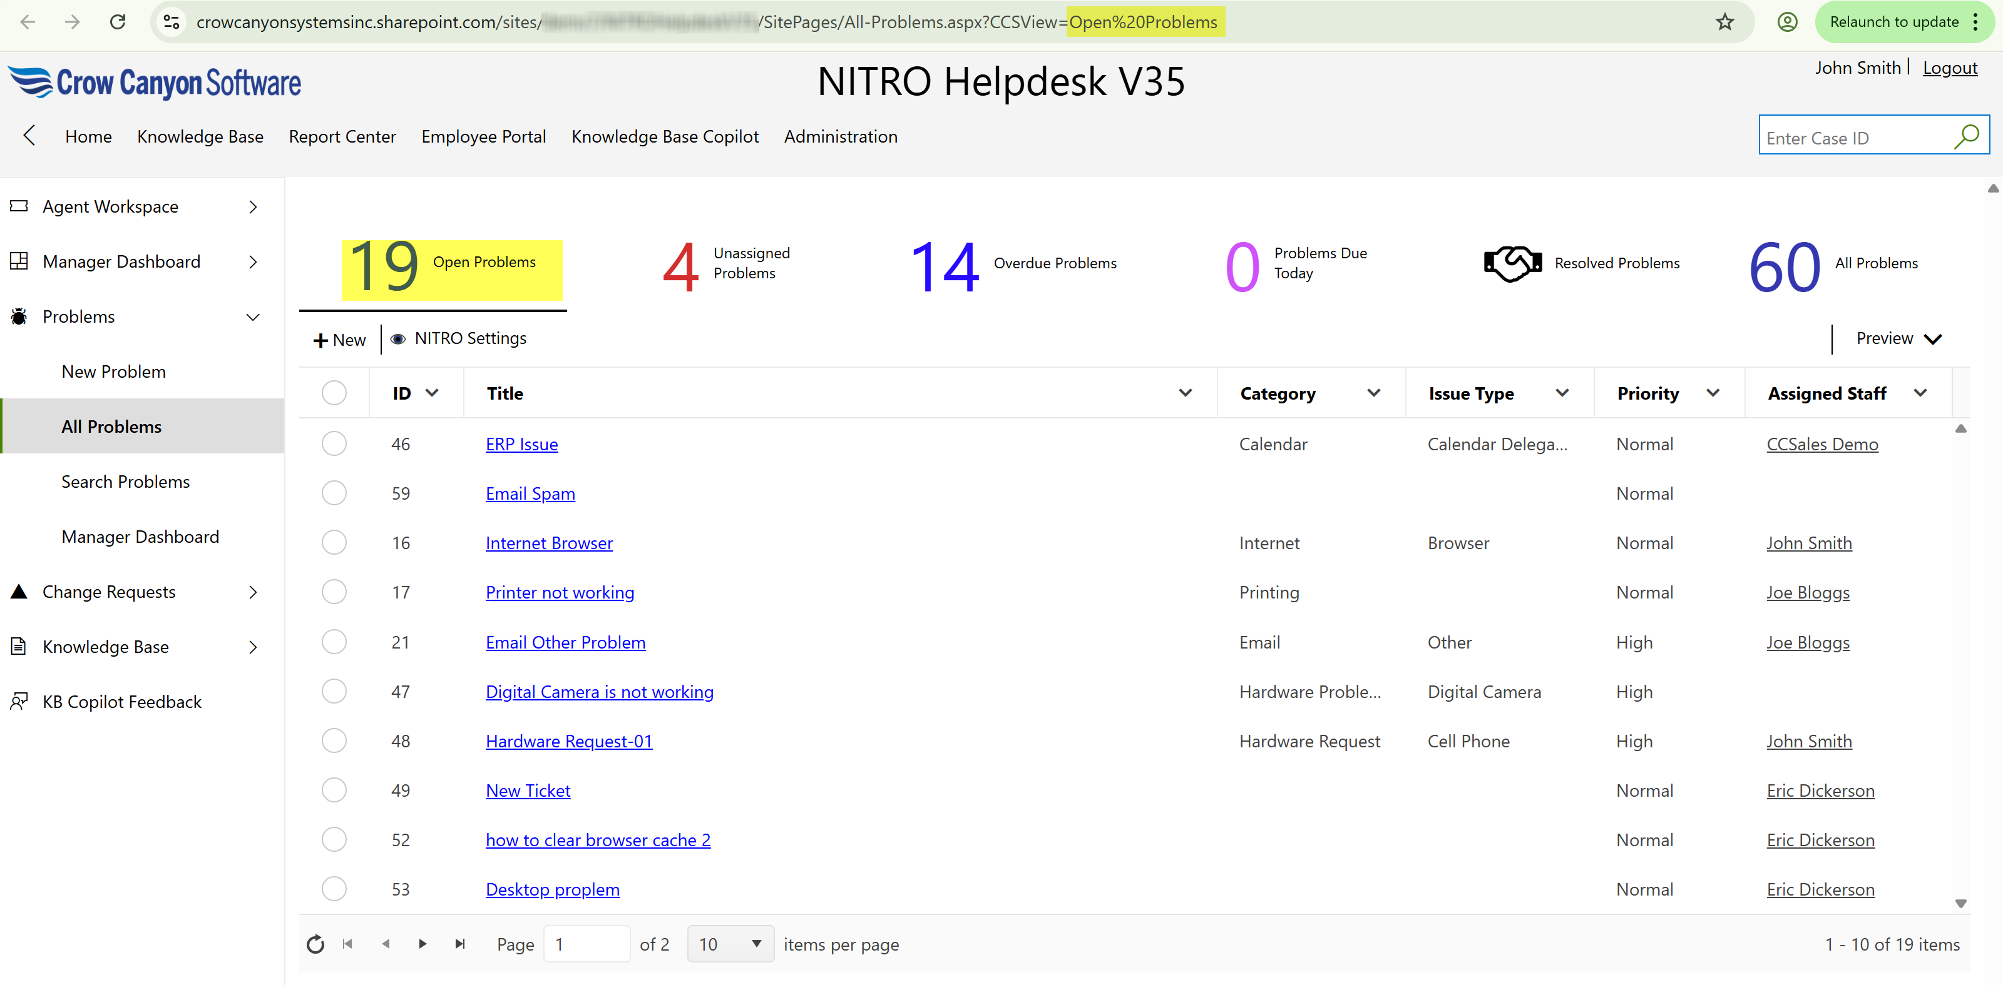Viewport: 2003px width, 985px height.
Task: Click the Change Requests warning triangle icon
Action: pyautogui.click(x=19, y=591)
